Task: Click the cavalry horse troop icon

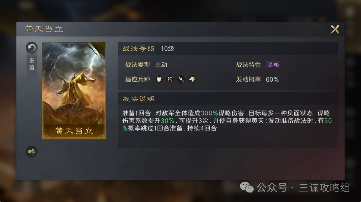Action: click(x=192, y=79)
